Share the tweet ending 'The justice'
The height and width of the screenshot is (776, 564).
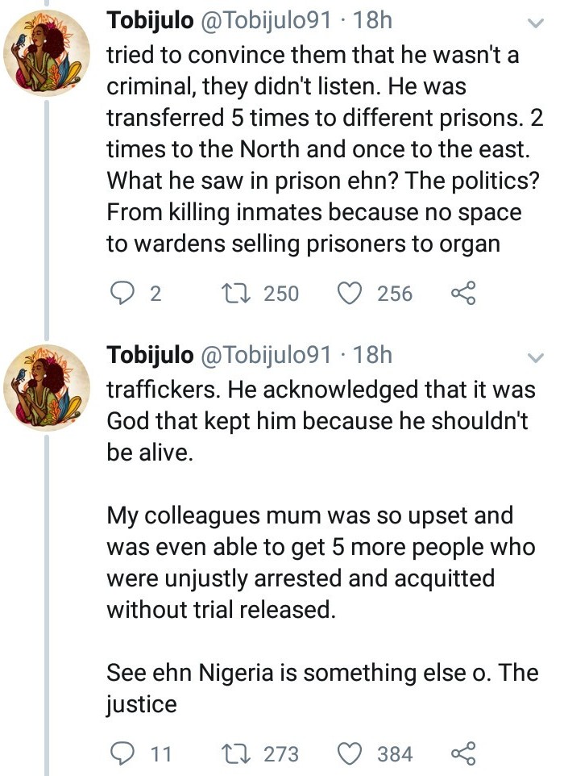pyautogui.click(x=465, y=754)
